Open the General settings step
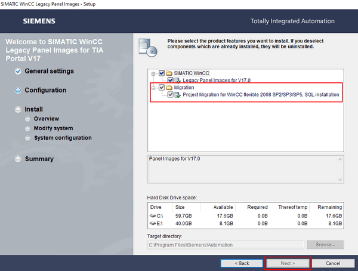Viewport: 358px width, 271px height. [x=50, y=71]
